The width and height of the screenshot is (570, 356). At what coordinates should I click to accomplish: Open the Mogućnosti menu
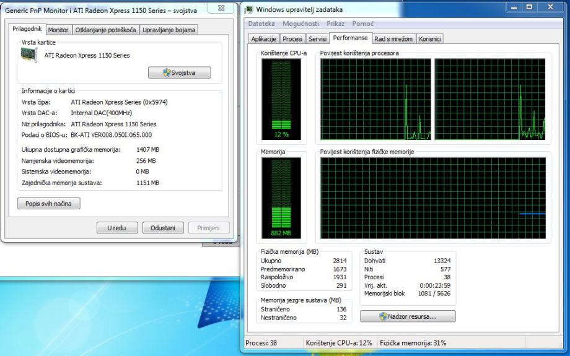coord(300,24)
